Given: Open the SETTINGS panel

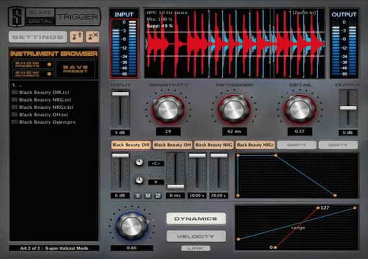Looking at the screenshot, I should [x=38, y=37].
